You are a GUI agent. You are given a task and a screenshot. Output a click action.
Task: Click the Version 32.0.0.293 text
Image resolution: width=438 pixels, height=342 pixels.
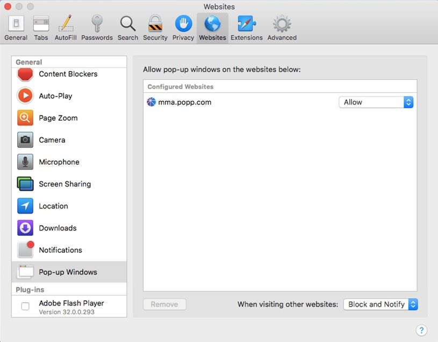pos(67,312)
